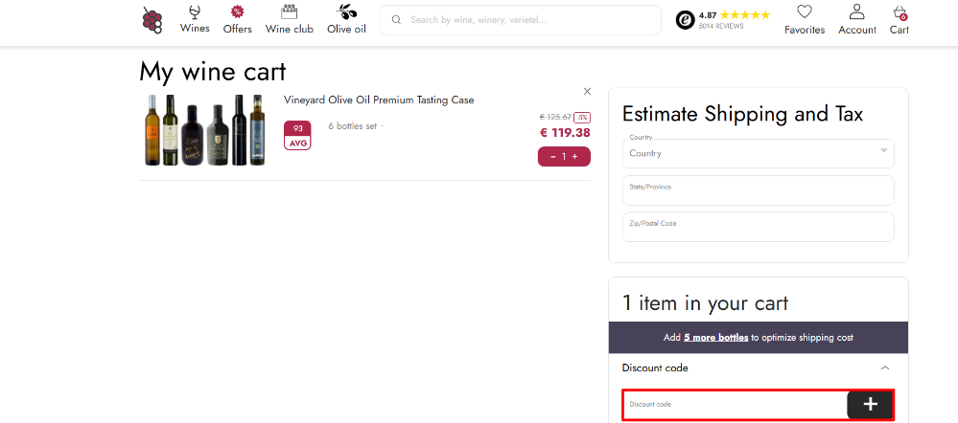Open the Offers section
Image resolution: width=958 pixels, height=423 pixels.
point(237,19)
